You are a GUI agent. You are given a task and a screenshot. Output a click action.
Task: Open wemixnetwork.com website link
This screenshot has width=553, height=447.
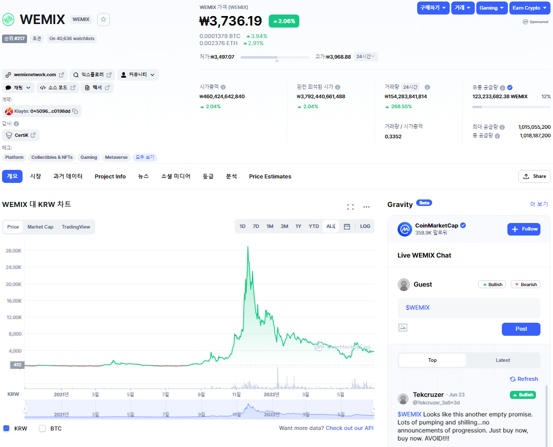pyautogui.click(x=34, y=75)
